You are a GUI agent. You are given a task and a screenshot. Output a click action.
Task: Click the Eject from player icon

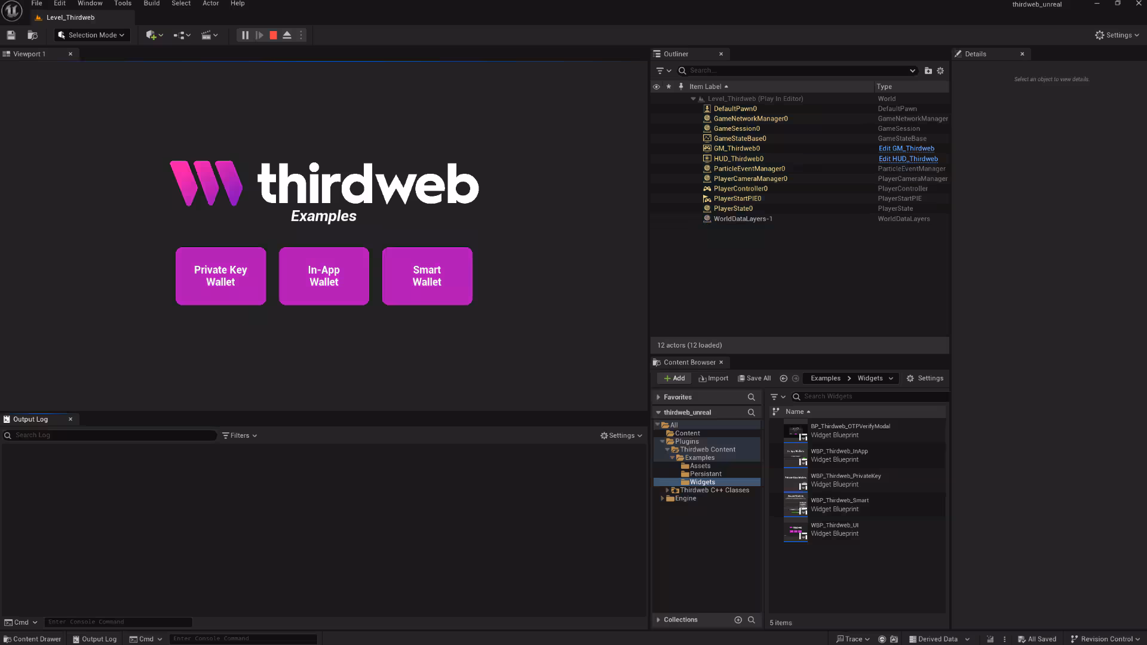tap(287, 35)
